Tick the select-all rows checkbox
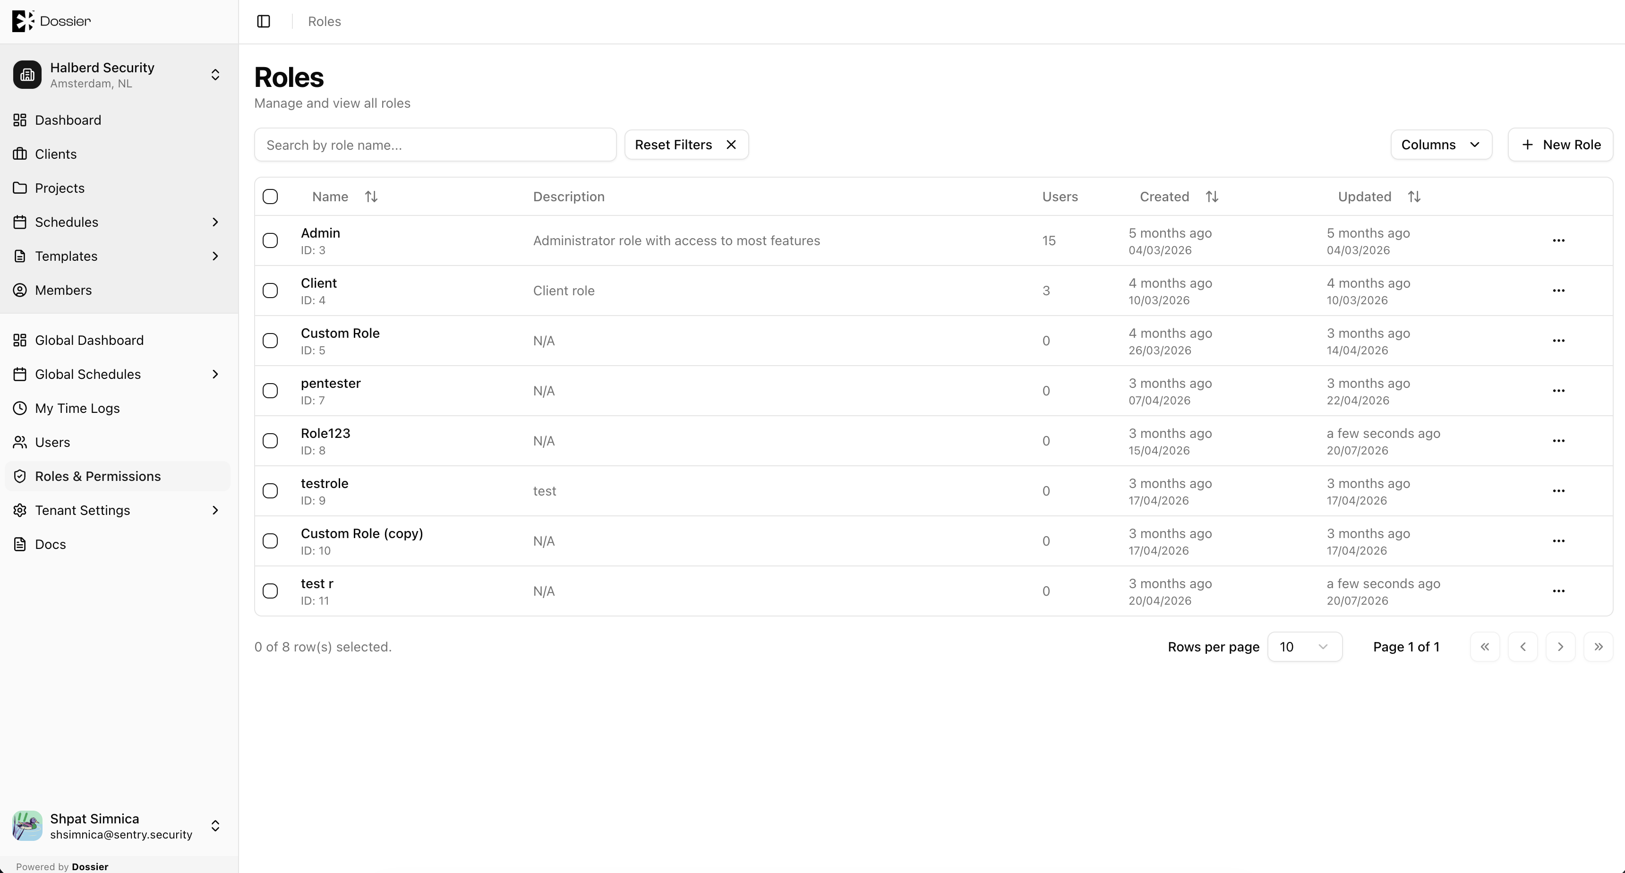This screenshot has height=873, width=1625. point(270,197)
